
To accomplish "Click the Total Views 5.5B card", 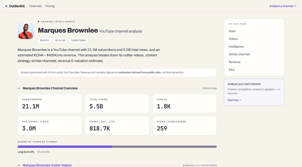I will tap(117, 104).
